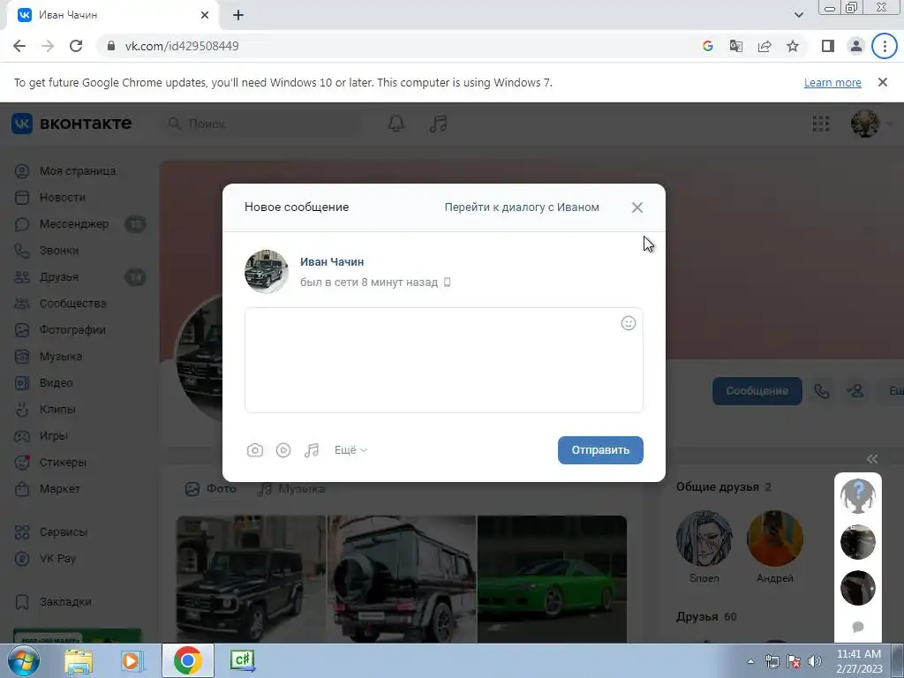The image size is (904, 678).
Task: Open the ВКонтакте logo home link
Action: point(72,124)
